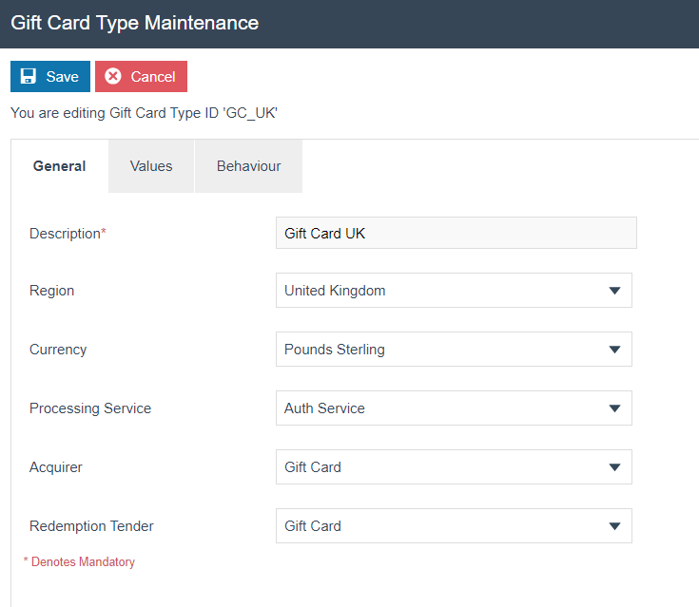Expand the Acquirer dropdown arrow
The height and width of the screenshot is (607, 699).
coord(614,467)
